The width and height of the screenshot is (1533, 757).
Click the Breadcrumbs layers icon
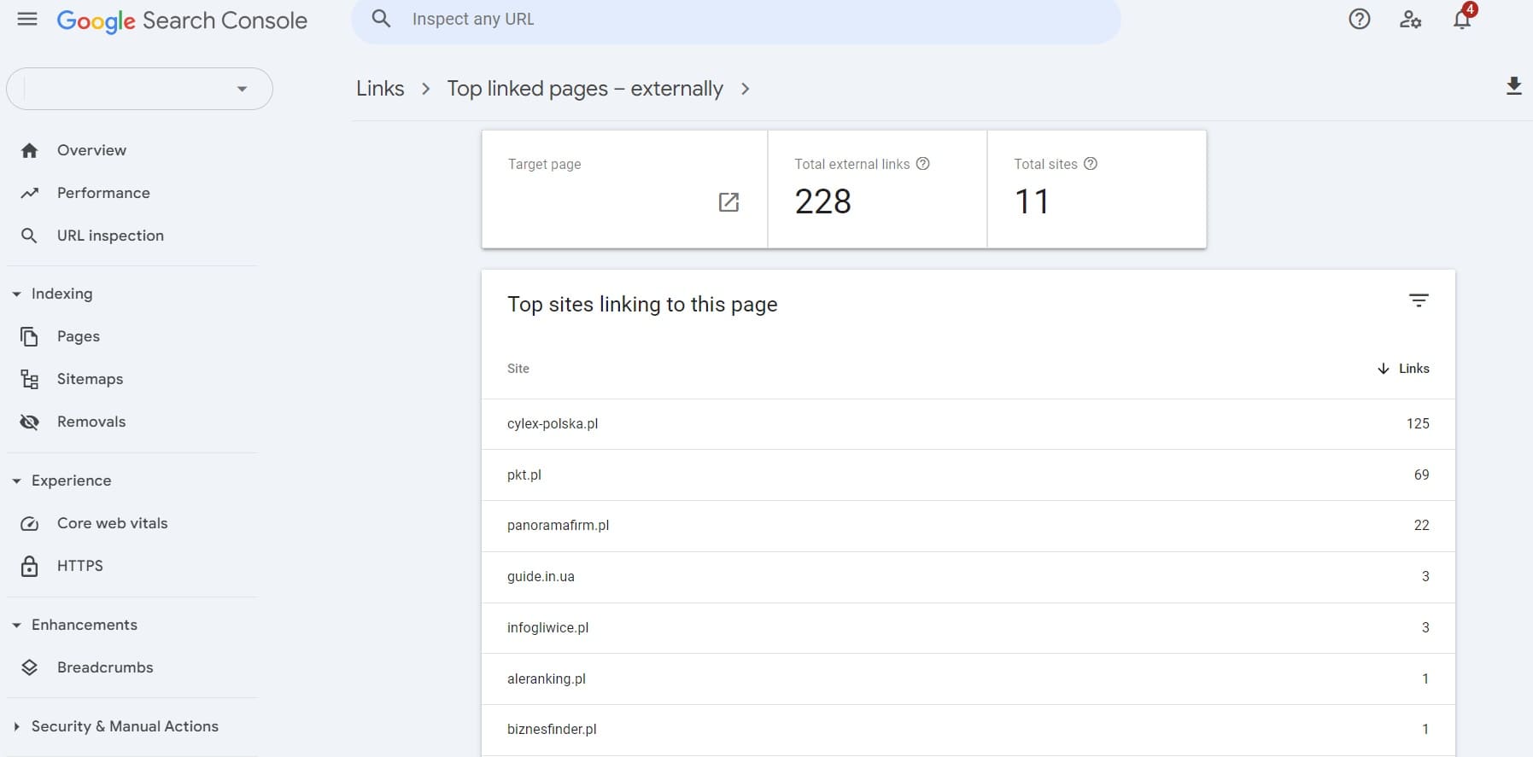[30, 667]
